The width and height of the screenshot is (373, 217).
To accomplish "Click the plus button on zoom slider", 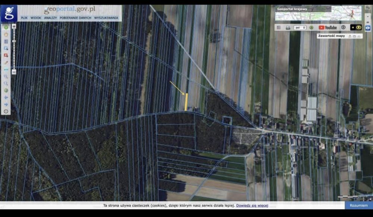I will [x=14, y=26].
